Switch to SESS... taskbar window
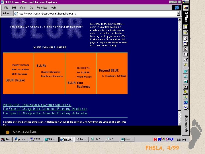This screenshot has width=205, height=154. pos(36,139)
